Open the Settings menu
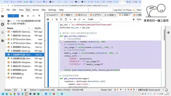Viewport: 171px width, 96px height. tap(52, 10)
